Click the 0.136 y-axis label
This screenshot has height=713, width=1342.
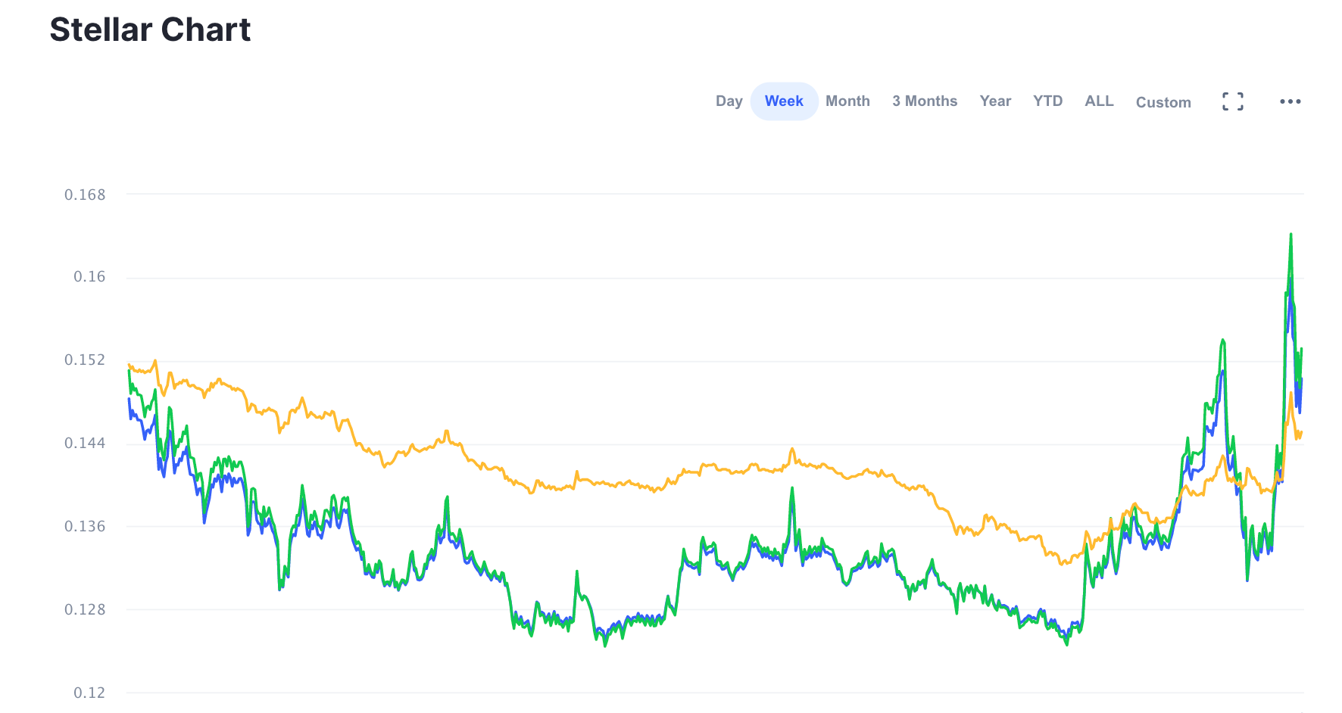coord(85,526)
